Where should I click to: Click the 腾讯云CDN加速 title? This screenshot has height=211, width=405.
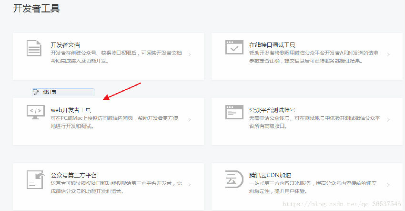coord(270,175)
